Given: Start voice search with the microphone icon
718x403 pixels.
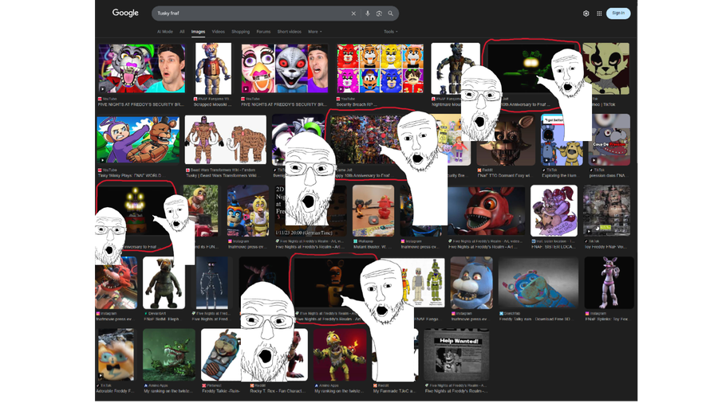Looking at the screenshot, I should point(367,14).
